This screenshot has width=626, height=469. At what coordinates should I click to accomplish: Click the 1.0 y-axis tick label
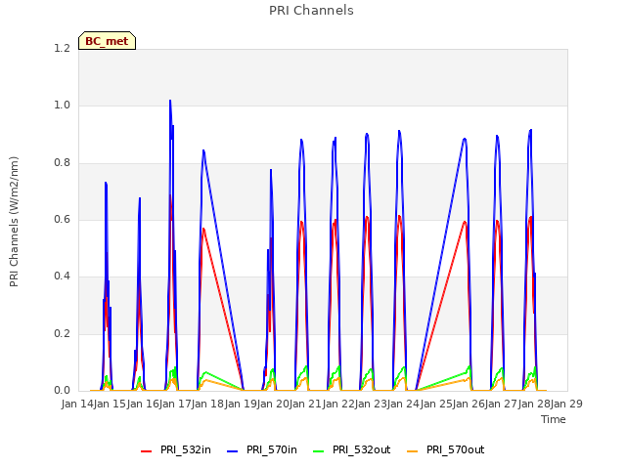point(62,106)
